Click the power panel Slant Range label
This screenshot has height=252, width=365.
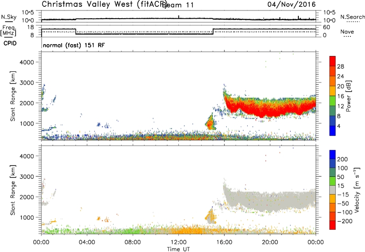coord(13,96)
